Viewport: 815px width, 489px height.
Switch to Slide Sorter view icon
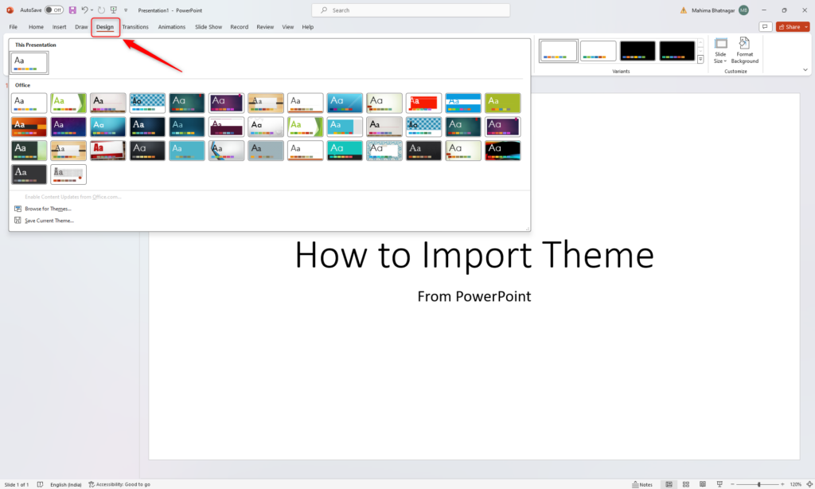pyautogui.click(x=685, y=483)
